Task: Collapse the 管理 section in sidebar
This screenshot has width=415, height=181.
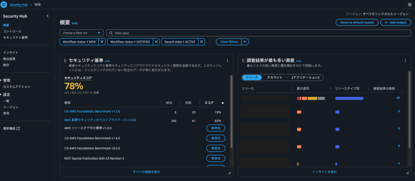Action: (1, 80)
